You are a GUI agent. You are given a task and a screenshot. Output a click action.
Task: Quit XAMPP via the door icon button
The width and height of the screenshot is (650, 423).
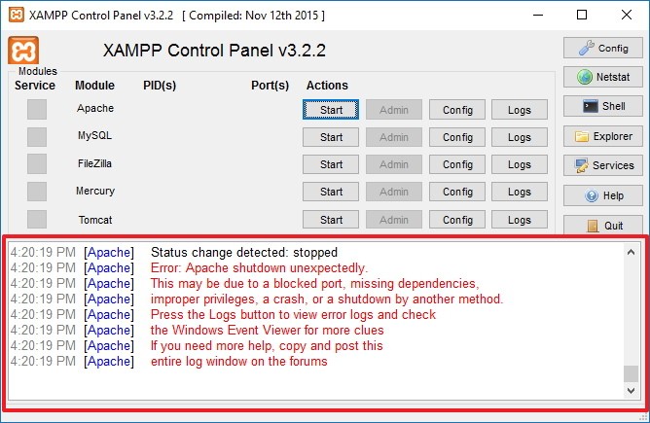[x=603, y=225]
